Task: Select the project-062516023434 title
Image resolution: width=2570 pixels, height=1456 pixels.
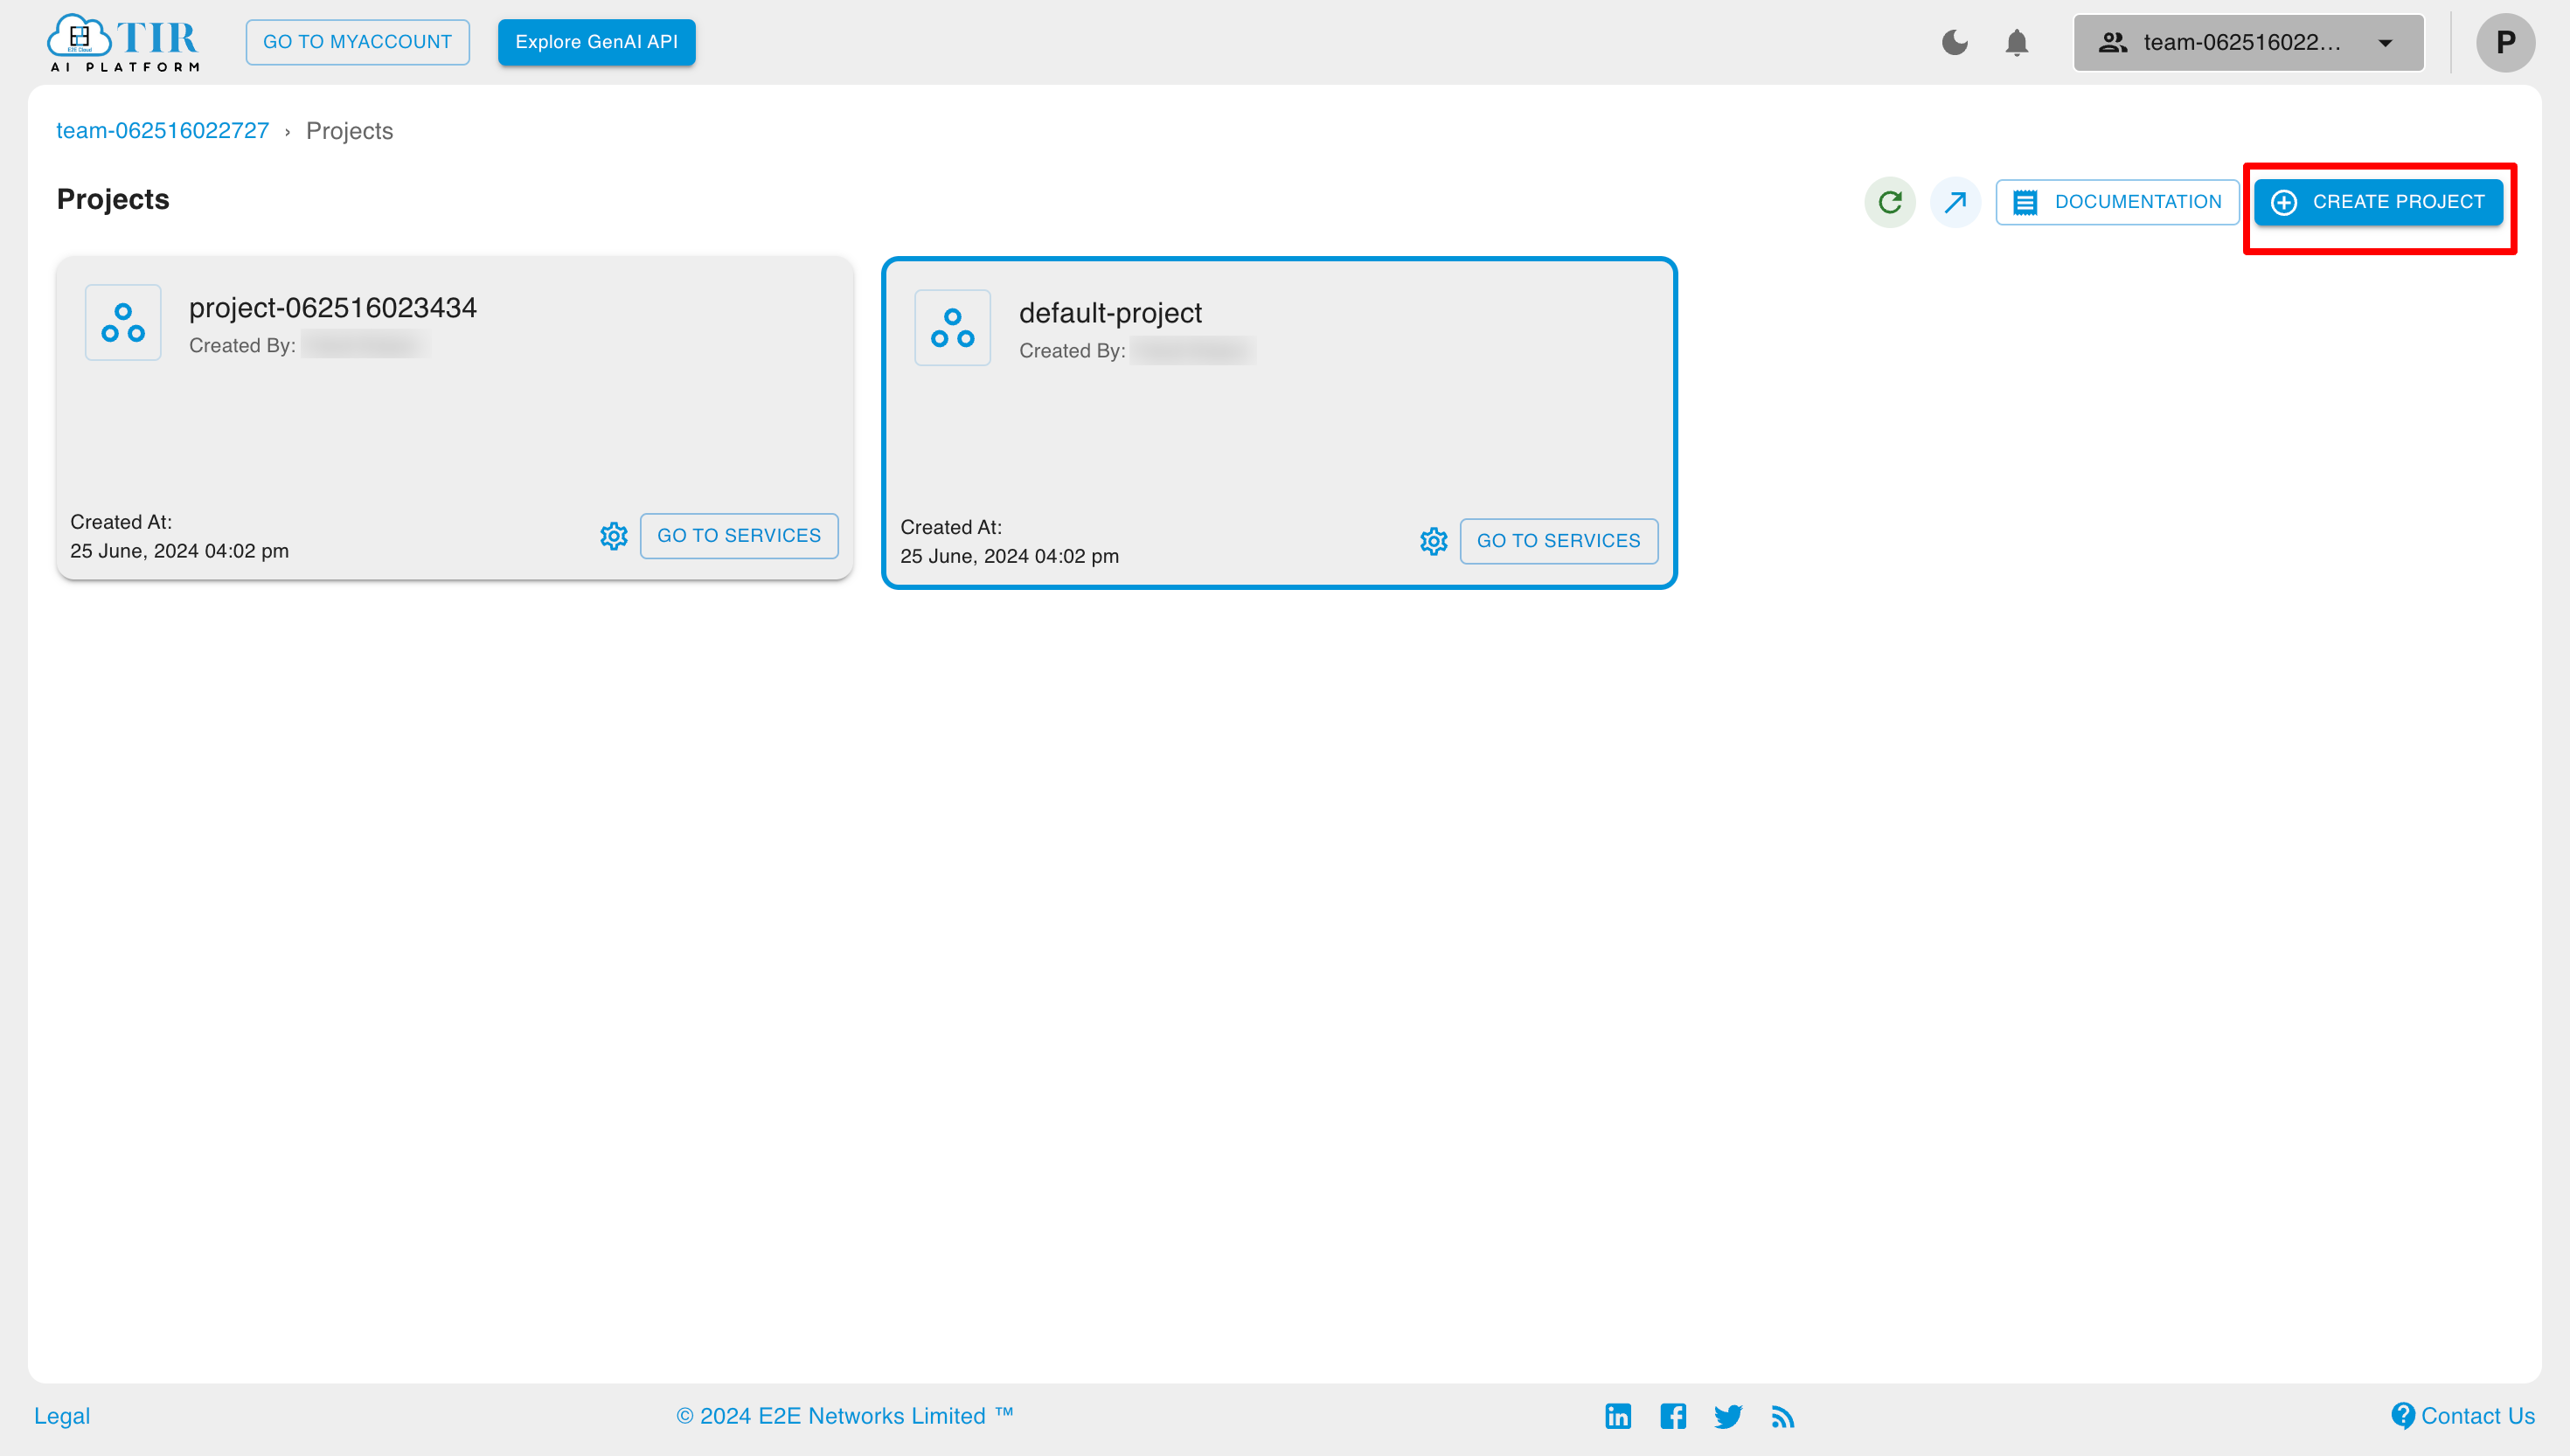Action: click(333, 308)
